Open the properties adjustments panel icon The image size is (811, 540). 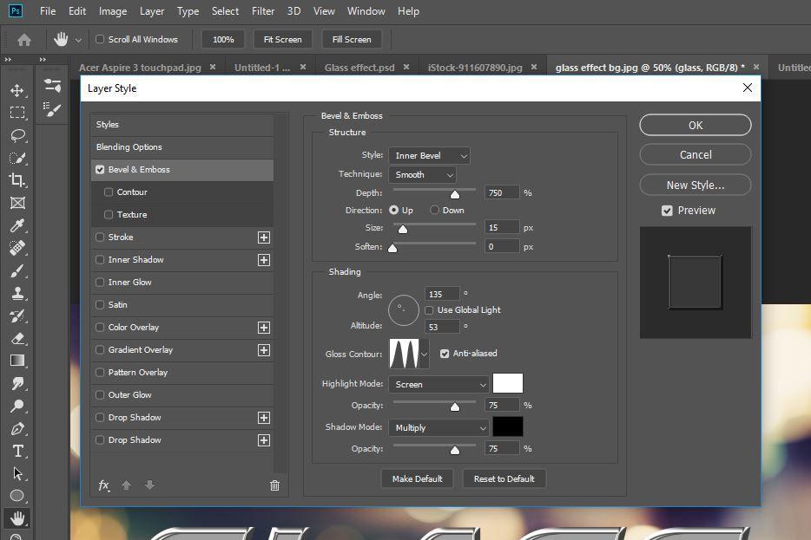point(52,85)
